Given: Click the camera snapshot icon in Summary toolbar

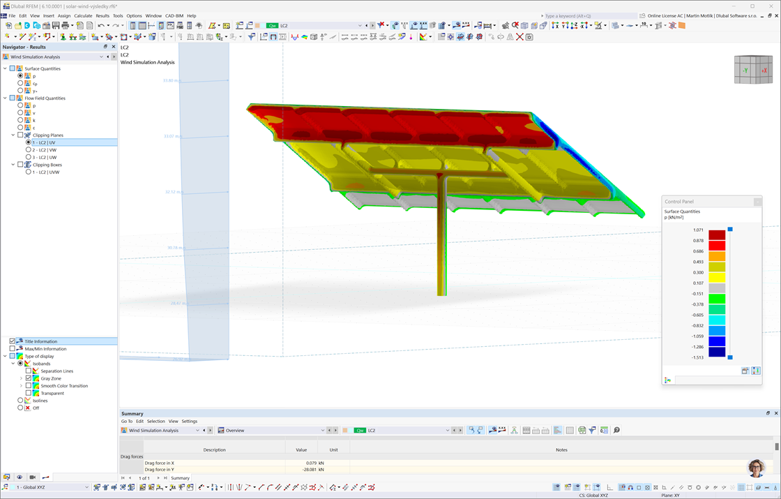Looking at the screenshot, I should coord(494,430).
